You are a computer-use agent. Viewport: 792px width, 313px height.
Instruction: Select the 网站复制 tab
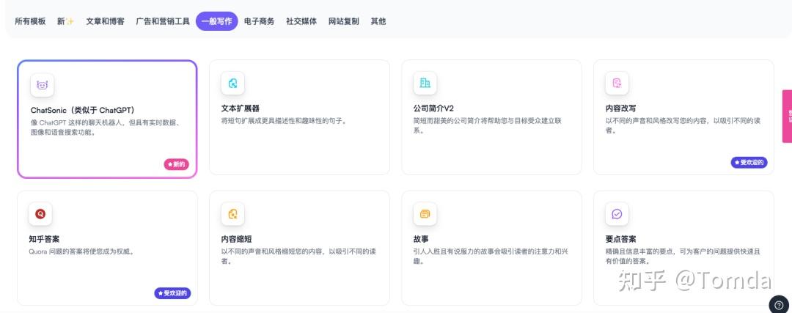[x=344, y=21]
